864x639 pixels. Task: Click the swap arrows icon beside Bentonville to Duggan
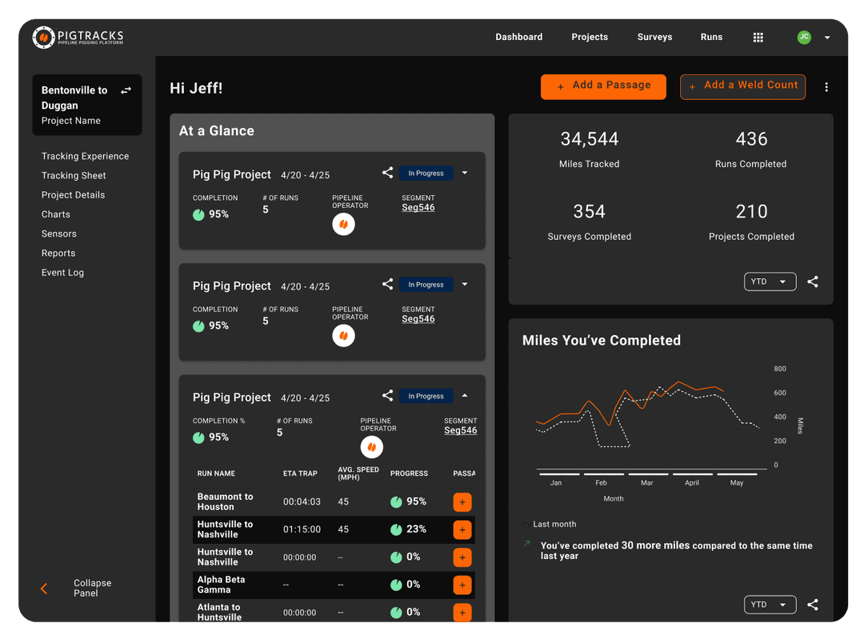pos(126,90)
